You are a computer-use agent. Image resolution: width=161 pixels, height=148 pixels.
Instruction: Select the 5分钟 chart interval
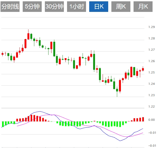(32, 7)
